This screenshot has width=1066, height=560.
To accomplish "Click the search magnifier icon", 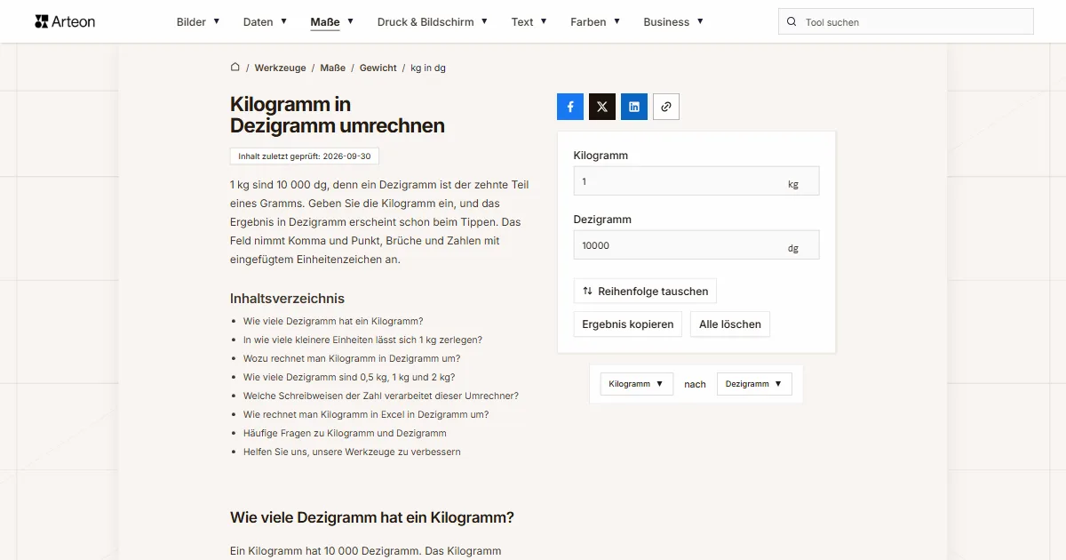I will pyautogui.click(x=791, y=22).
